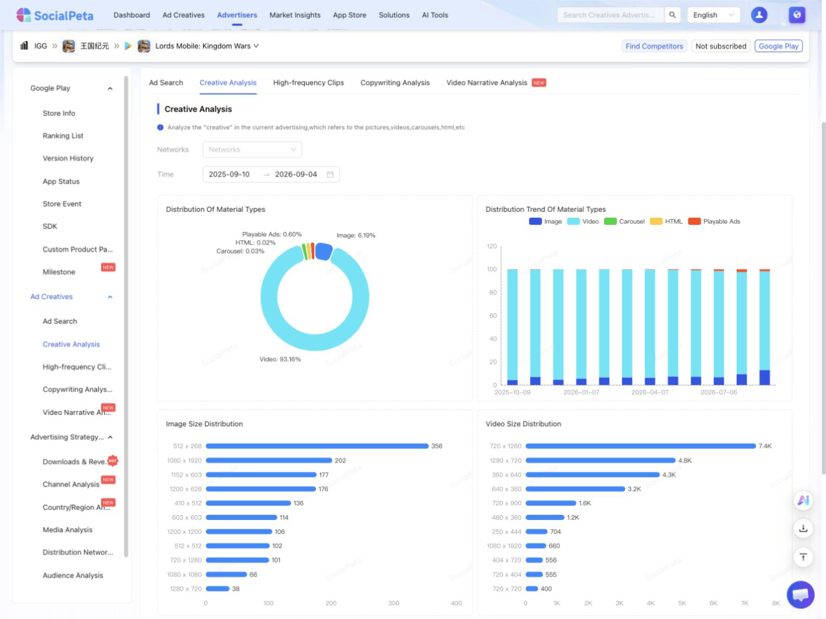
Task: Open the chat support bubble
Action: pyautogui.click(x=801, y=595)
